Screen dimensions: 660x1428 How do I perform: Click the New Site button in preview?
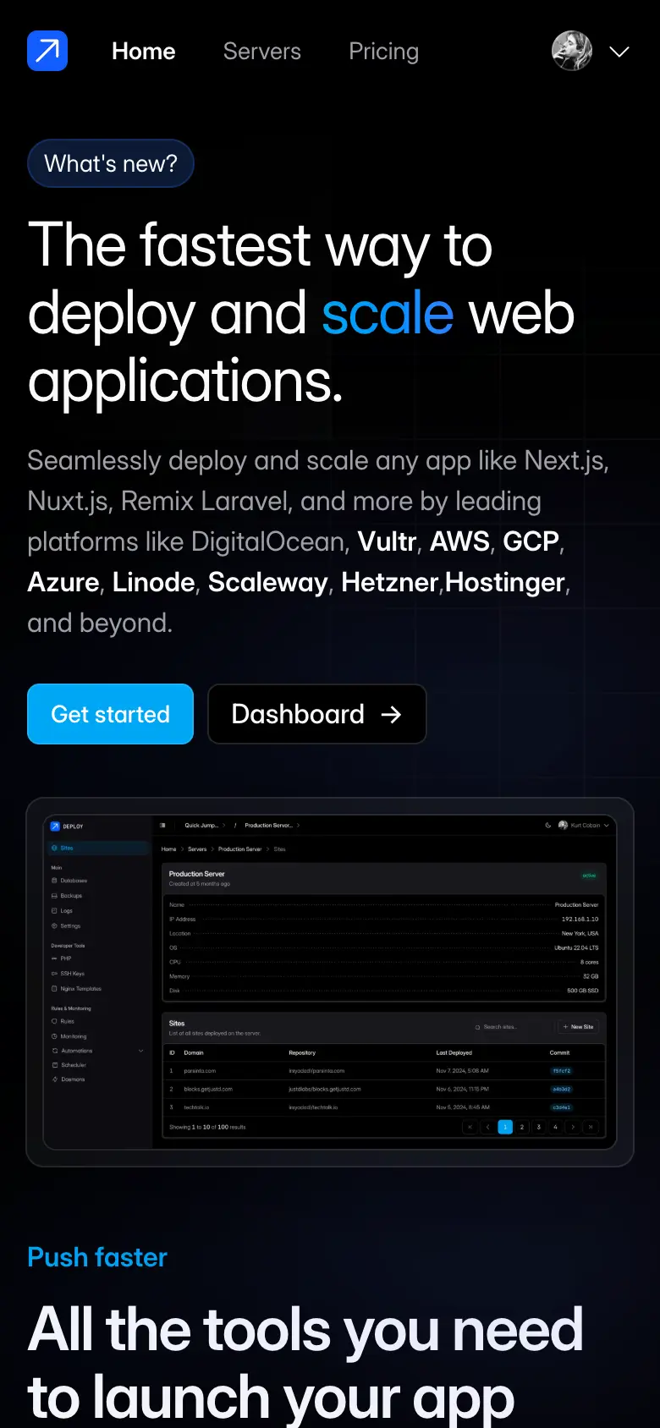578,1027
